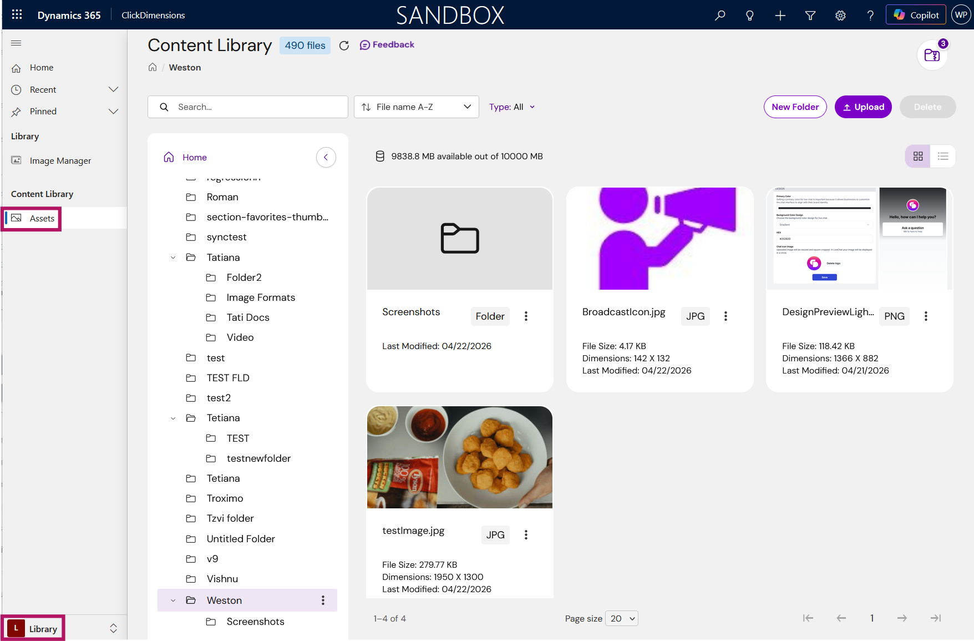The height and width of the screenshot is (641, 974).
Task: Open the folder basket with 3 badge
Action: point(932,55)
